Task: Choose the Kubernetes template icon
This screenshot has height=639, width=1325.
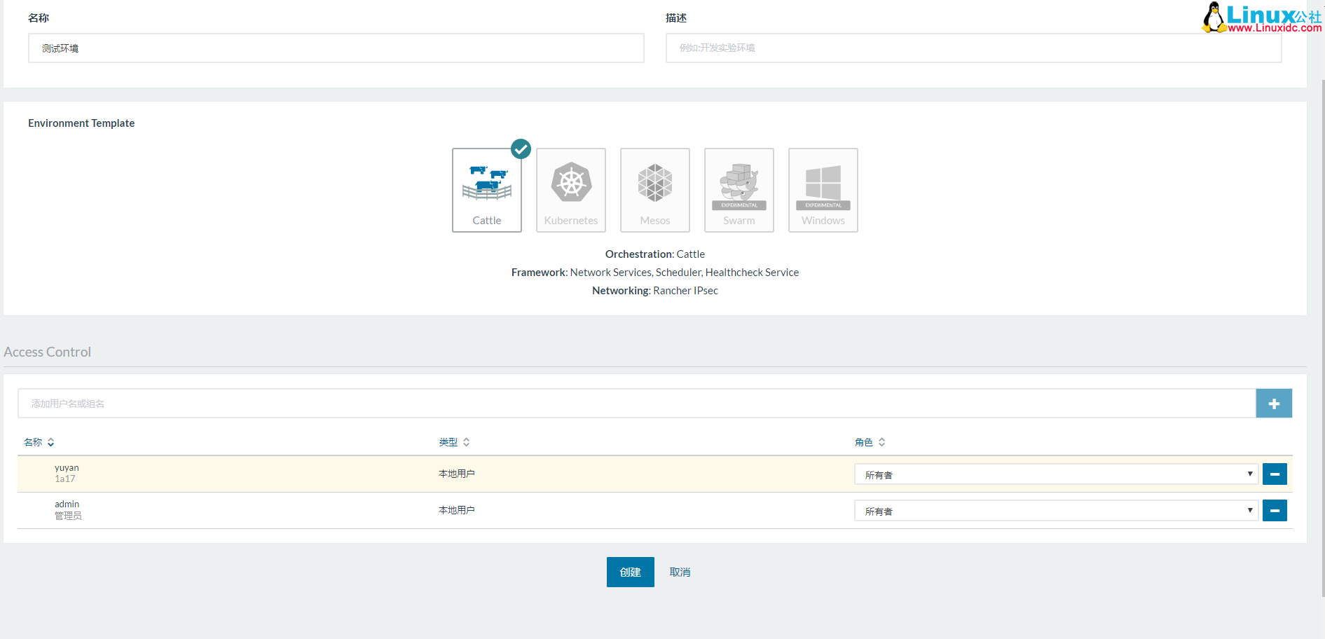Action: pyautogui.click(x=571, y=190)
